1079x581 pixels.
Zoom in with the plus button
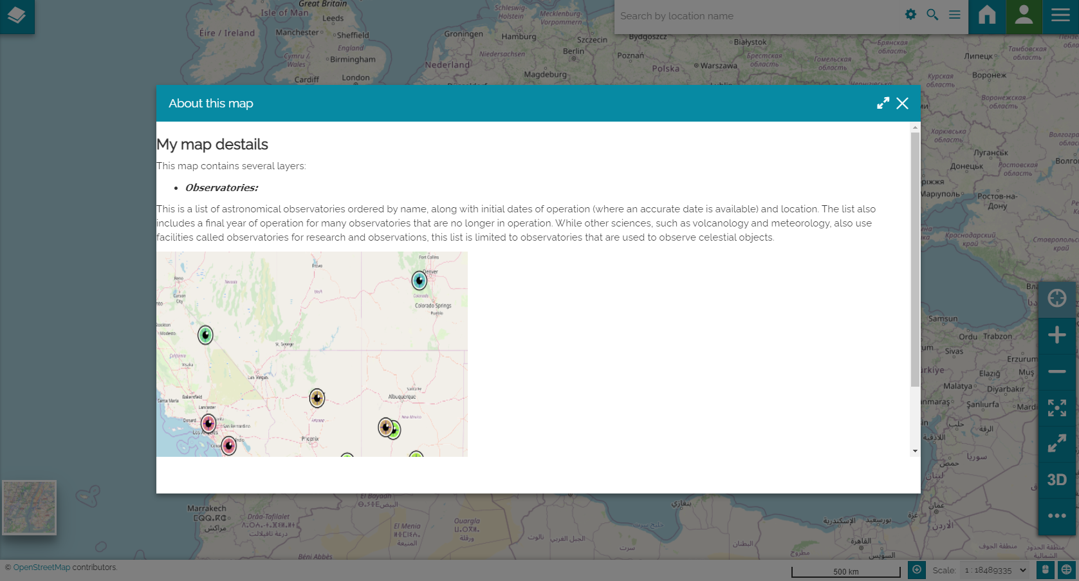[1056, 335]
